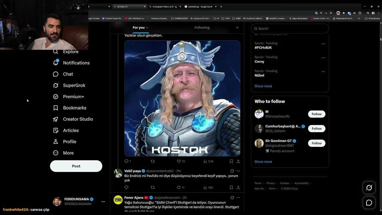Switch to martinelli age Google Search tab

[x=200, y=7]
